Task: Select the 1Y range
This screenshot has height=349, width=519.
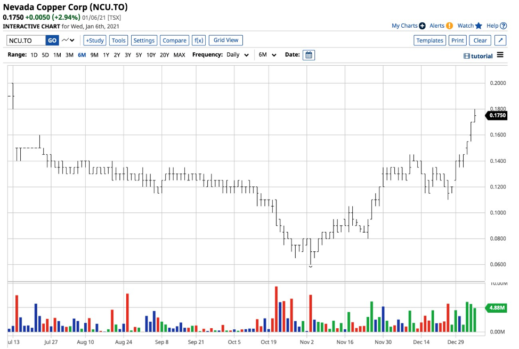Action: click(x=106, y=55)
